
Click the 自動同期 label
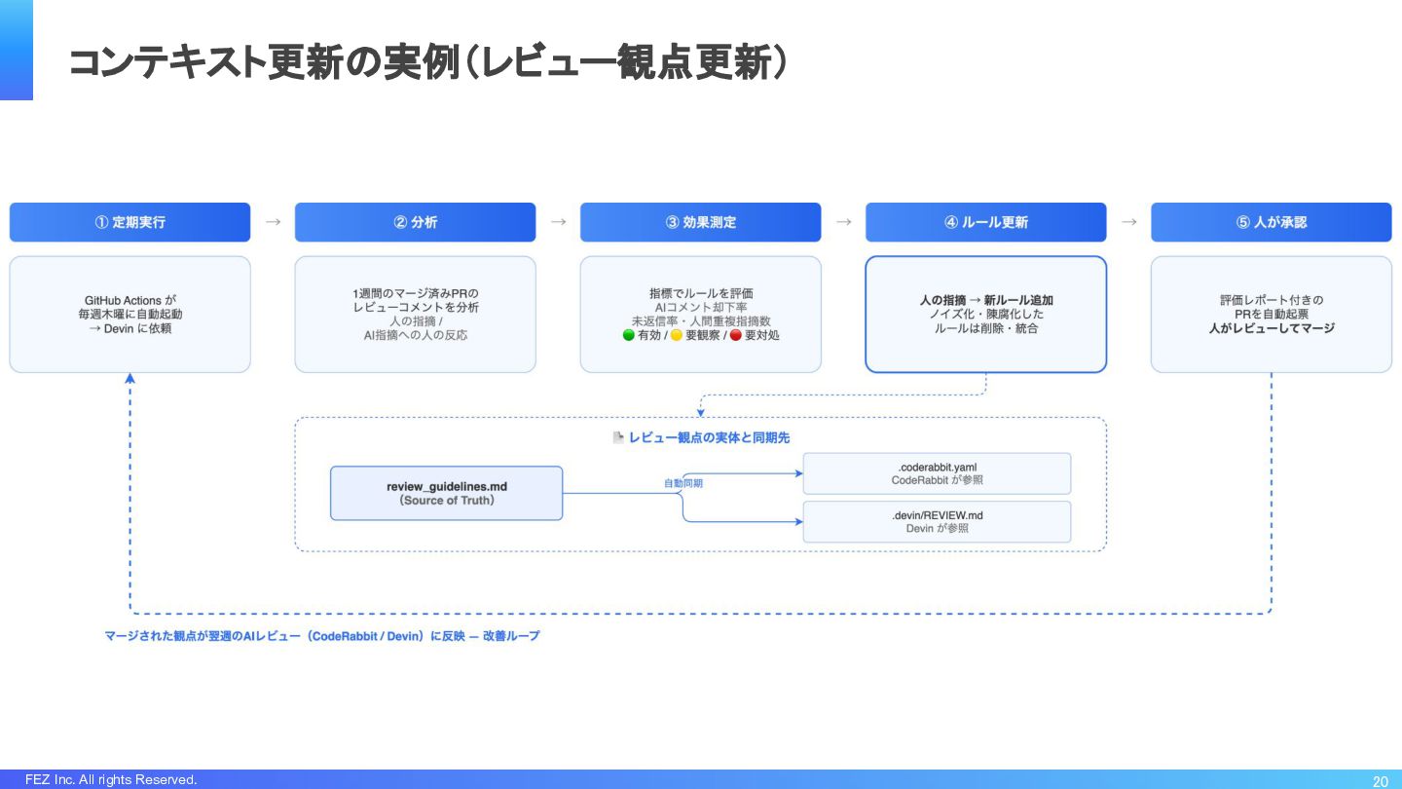[x=683, y=483]
